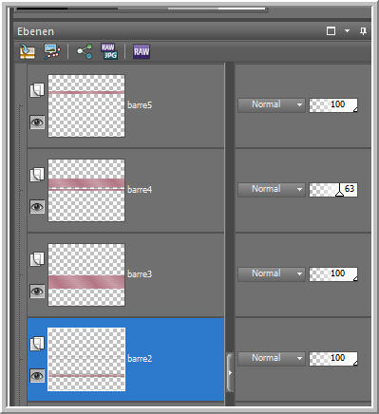Click the panel splitter collapse arrow handle
This screenshot has height=414, width=379.
pyautogui.click(x=230, y=373)
